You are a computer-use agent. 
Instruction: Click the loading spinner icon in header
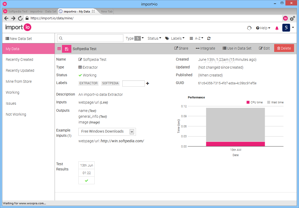pyautogui.click(x=249, y=28)
